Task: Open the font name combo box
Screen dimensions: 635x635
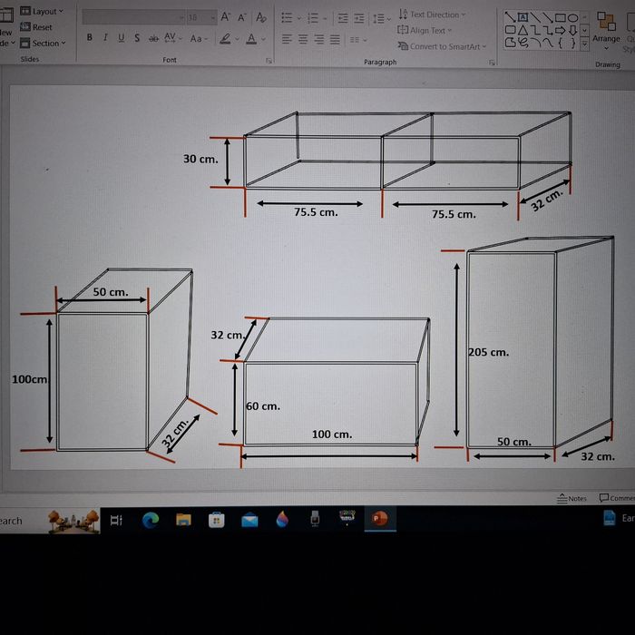Action: click(x=133, y=17)
